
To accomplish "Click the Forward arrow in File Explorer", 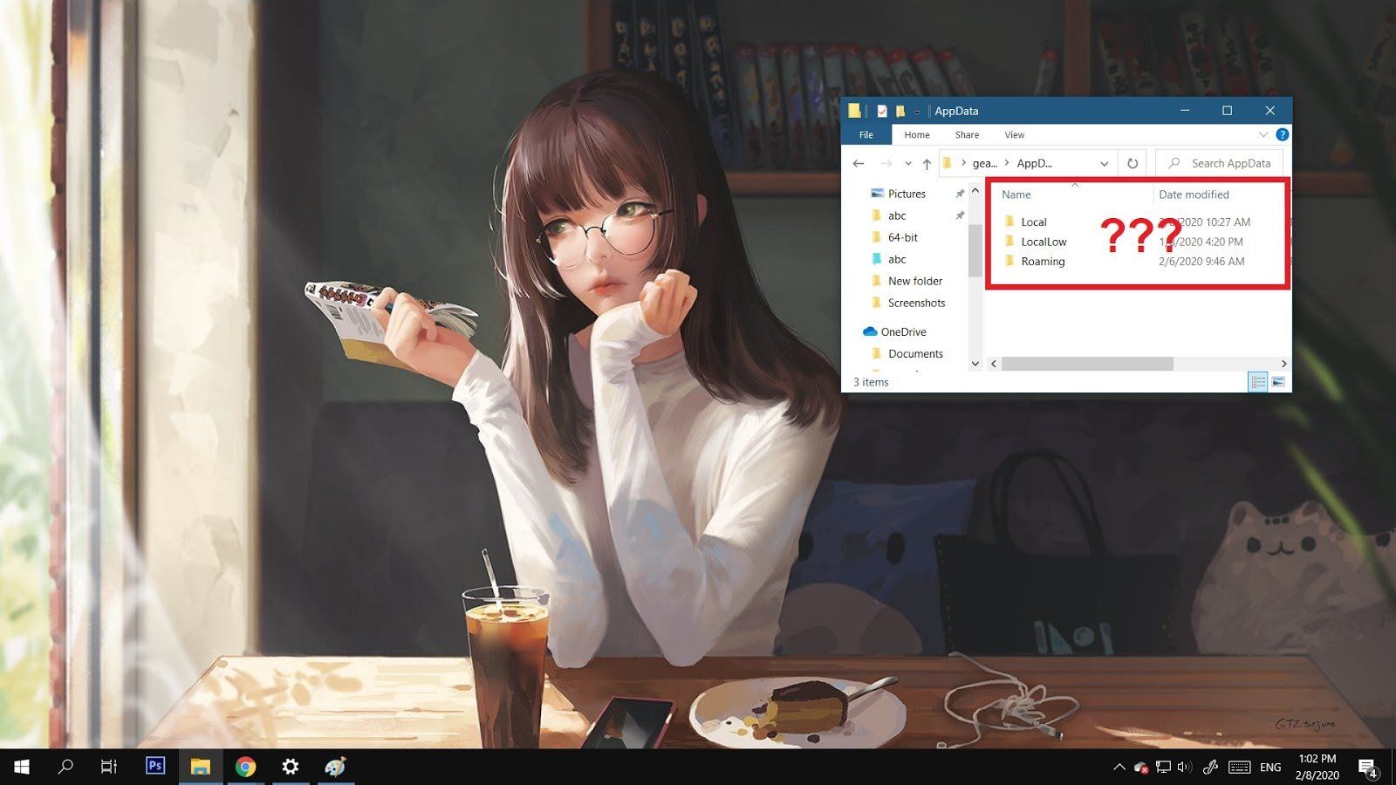I will pyautogui.click(x=886, y=163).
